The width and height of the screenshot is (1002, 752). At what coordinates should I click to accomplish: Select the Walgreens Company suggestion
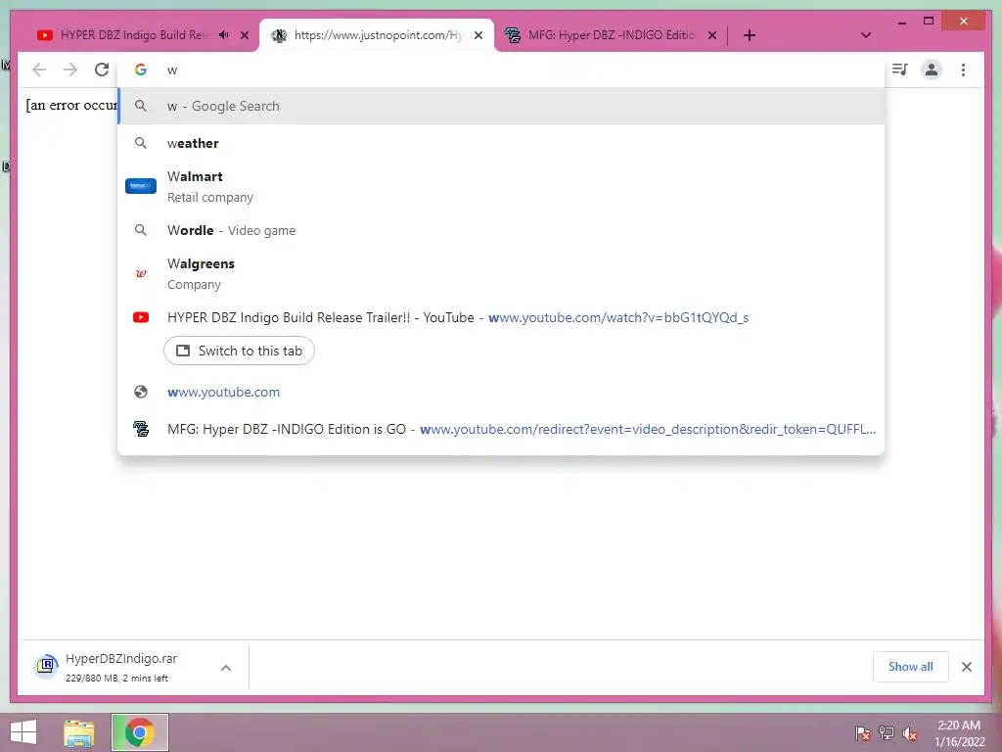pos(501,274)
